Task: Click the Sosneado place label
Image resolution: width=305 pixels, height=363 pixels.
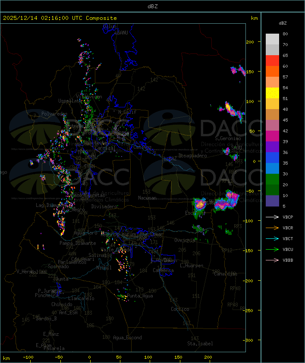Action: pos(58,266)
